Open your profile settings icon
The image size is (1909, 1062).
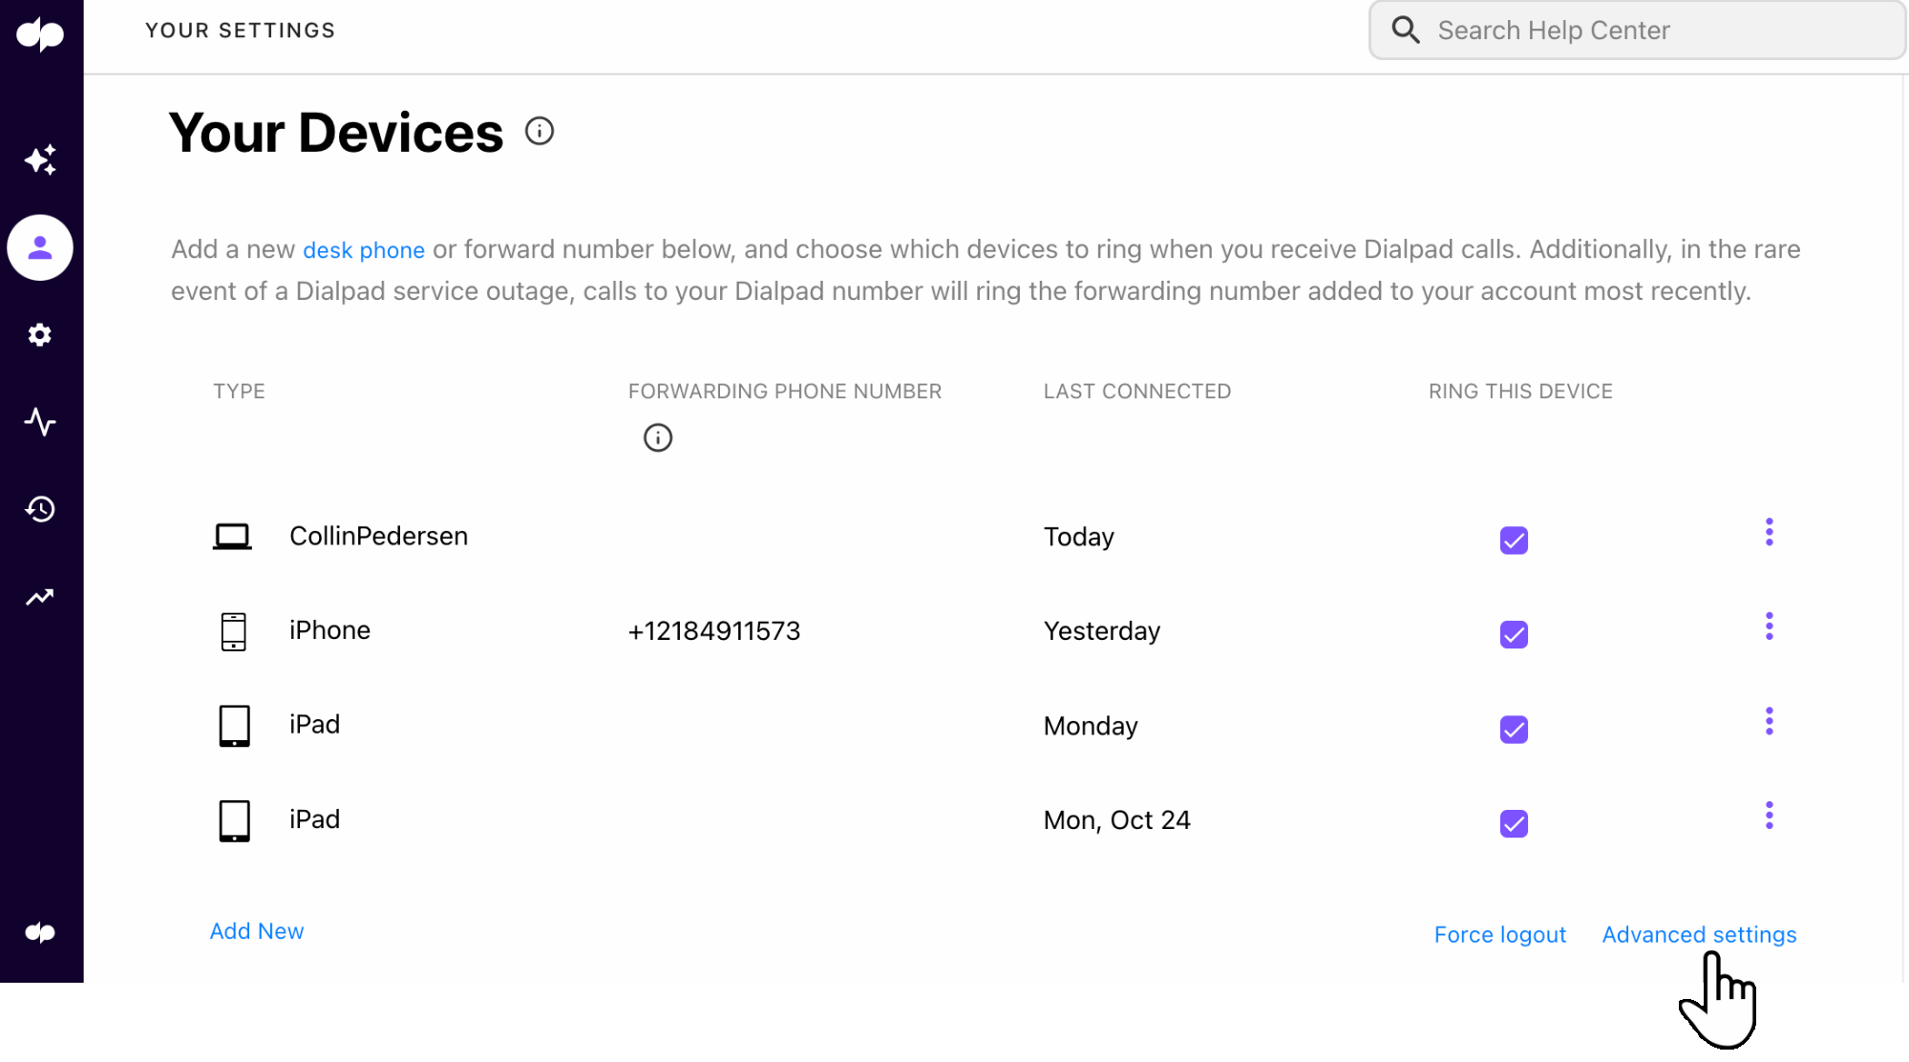(x=40, y=247)
